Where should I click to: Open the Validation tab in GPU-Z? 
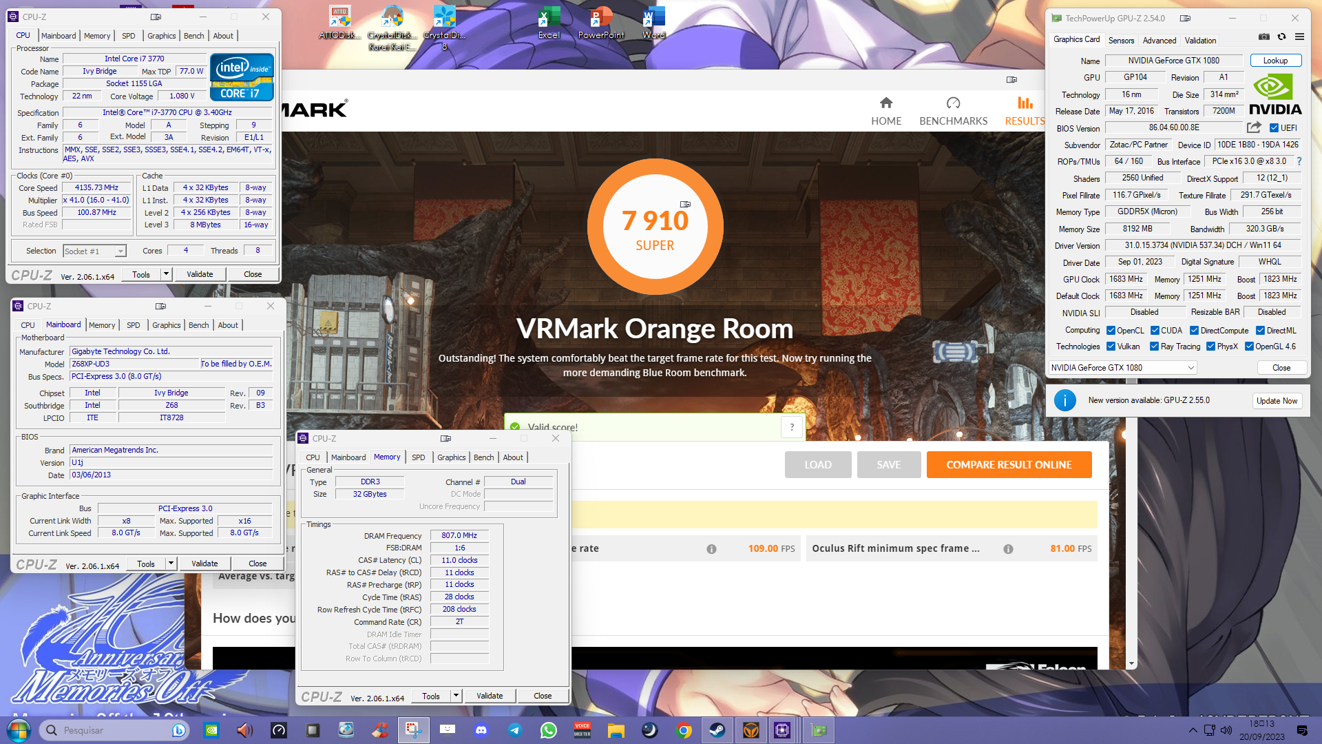pyautogui.click(x=1200, y=41)
